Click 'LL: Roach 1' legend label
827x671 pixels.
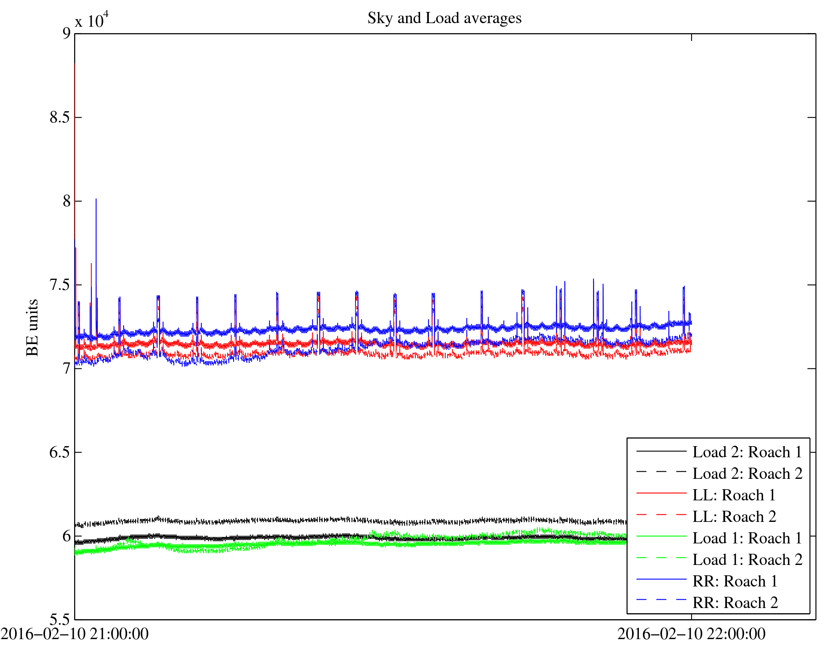[734, 495]
